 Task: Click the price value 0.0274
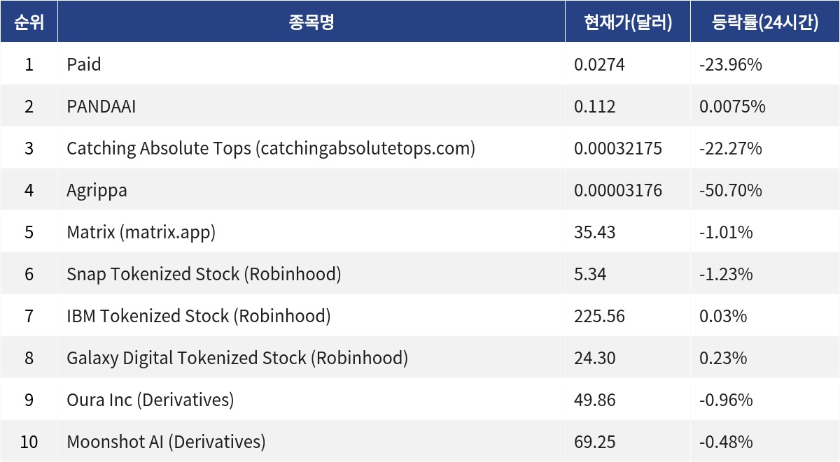coord(599,65)
